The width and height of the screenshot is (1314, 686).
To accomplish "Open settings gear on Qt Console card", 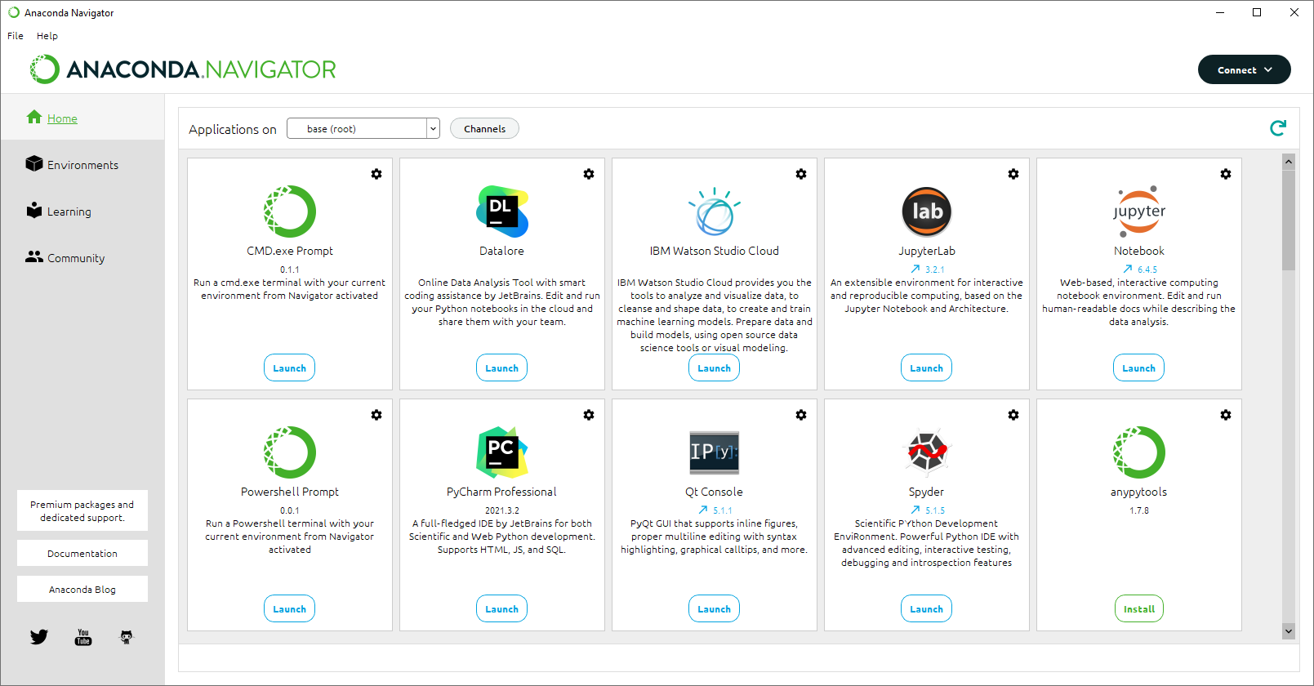I will click(x=801, y=415).
